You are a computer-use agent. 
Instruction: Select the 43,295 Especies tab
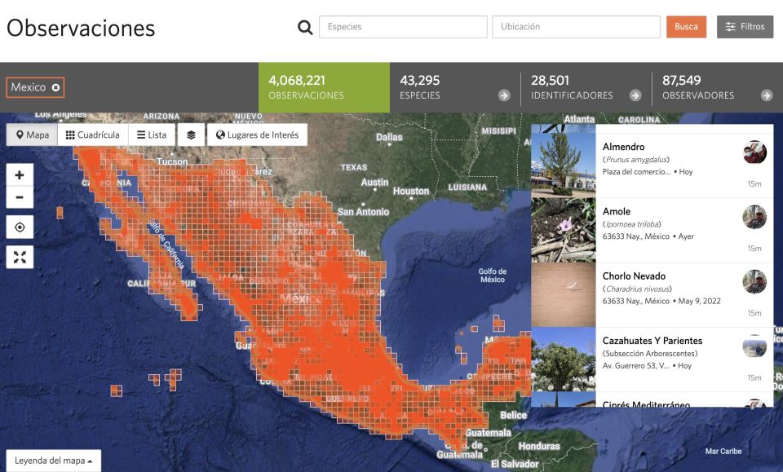click(455, 87)
